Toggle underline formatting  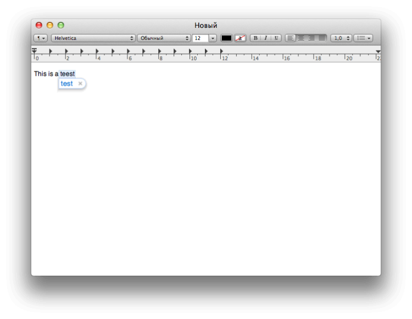(276, 38)
